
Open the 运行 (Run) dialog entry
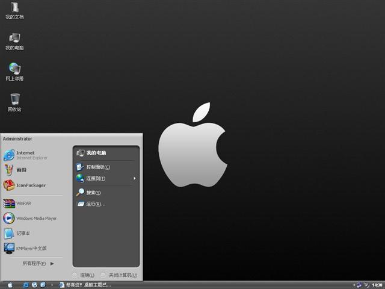coord(95,204)
